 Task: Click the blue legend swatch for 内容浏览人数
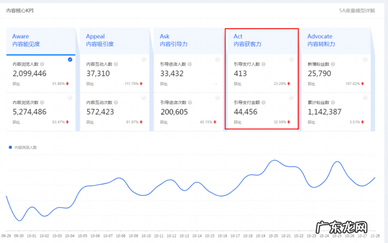[x=10, y=147]
